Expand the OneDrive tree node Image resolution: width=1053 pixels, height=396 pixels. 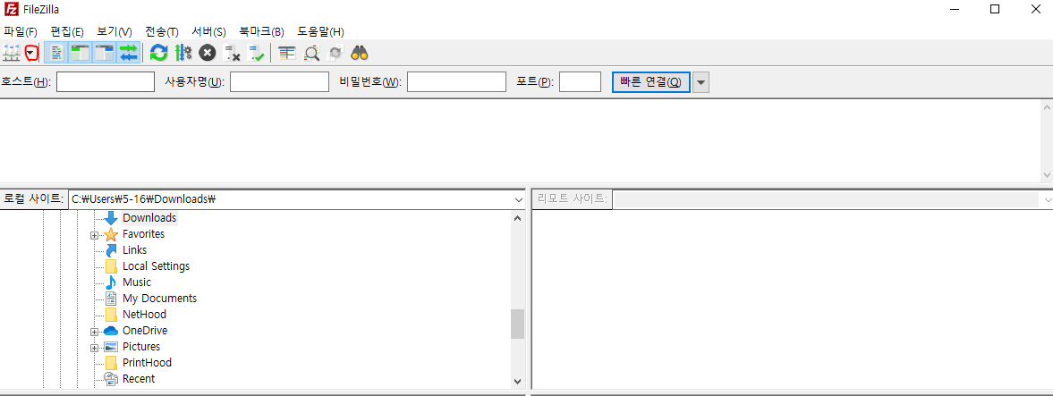click(x=94, y=332)
